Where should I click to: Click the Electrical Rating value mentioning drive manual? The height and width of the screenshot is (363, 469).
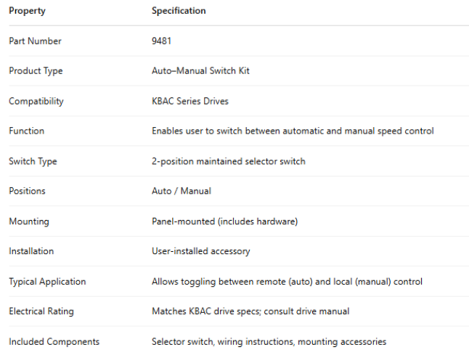[250, 311]
